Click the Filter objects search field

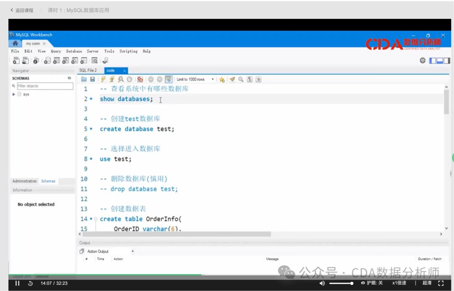[45, 86]
